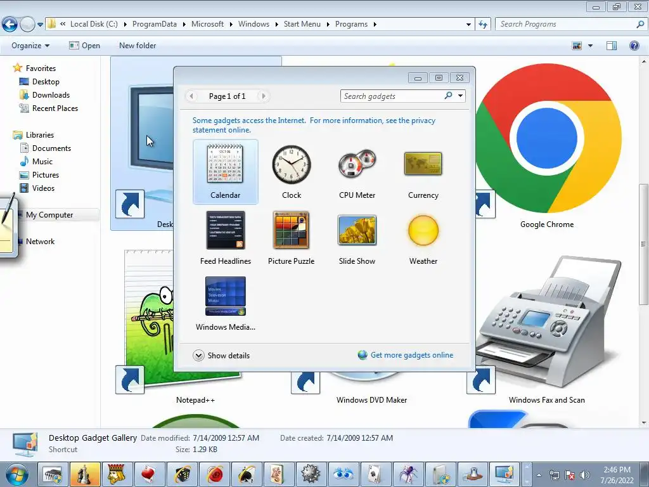
Task: Select the Calendar gadget
Action: 225,172
